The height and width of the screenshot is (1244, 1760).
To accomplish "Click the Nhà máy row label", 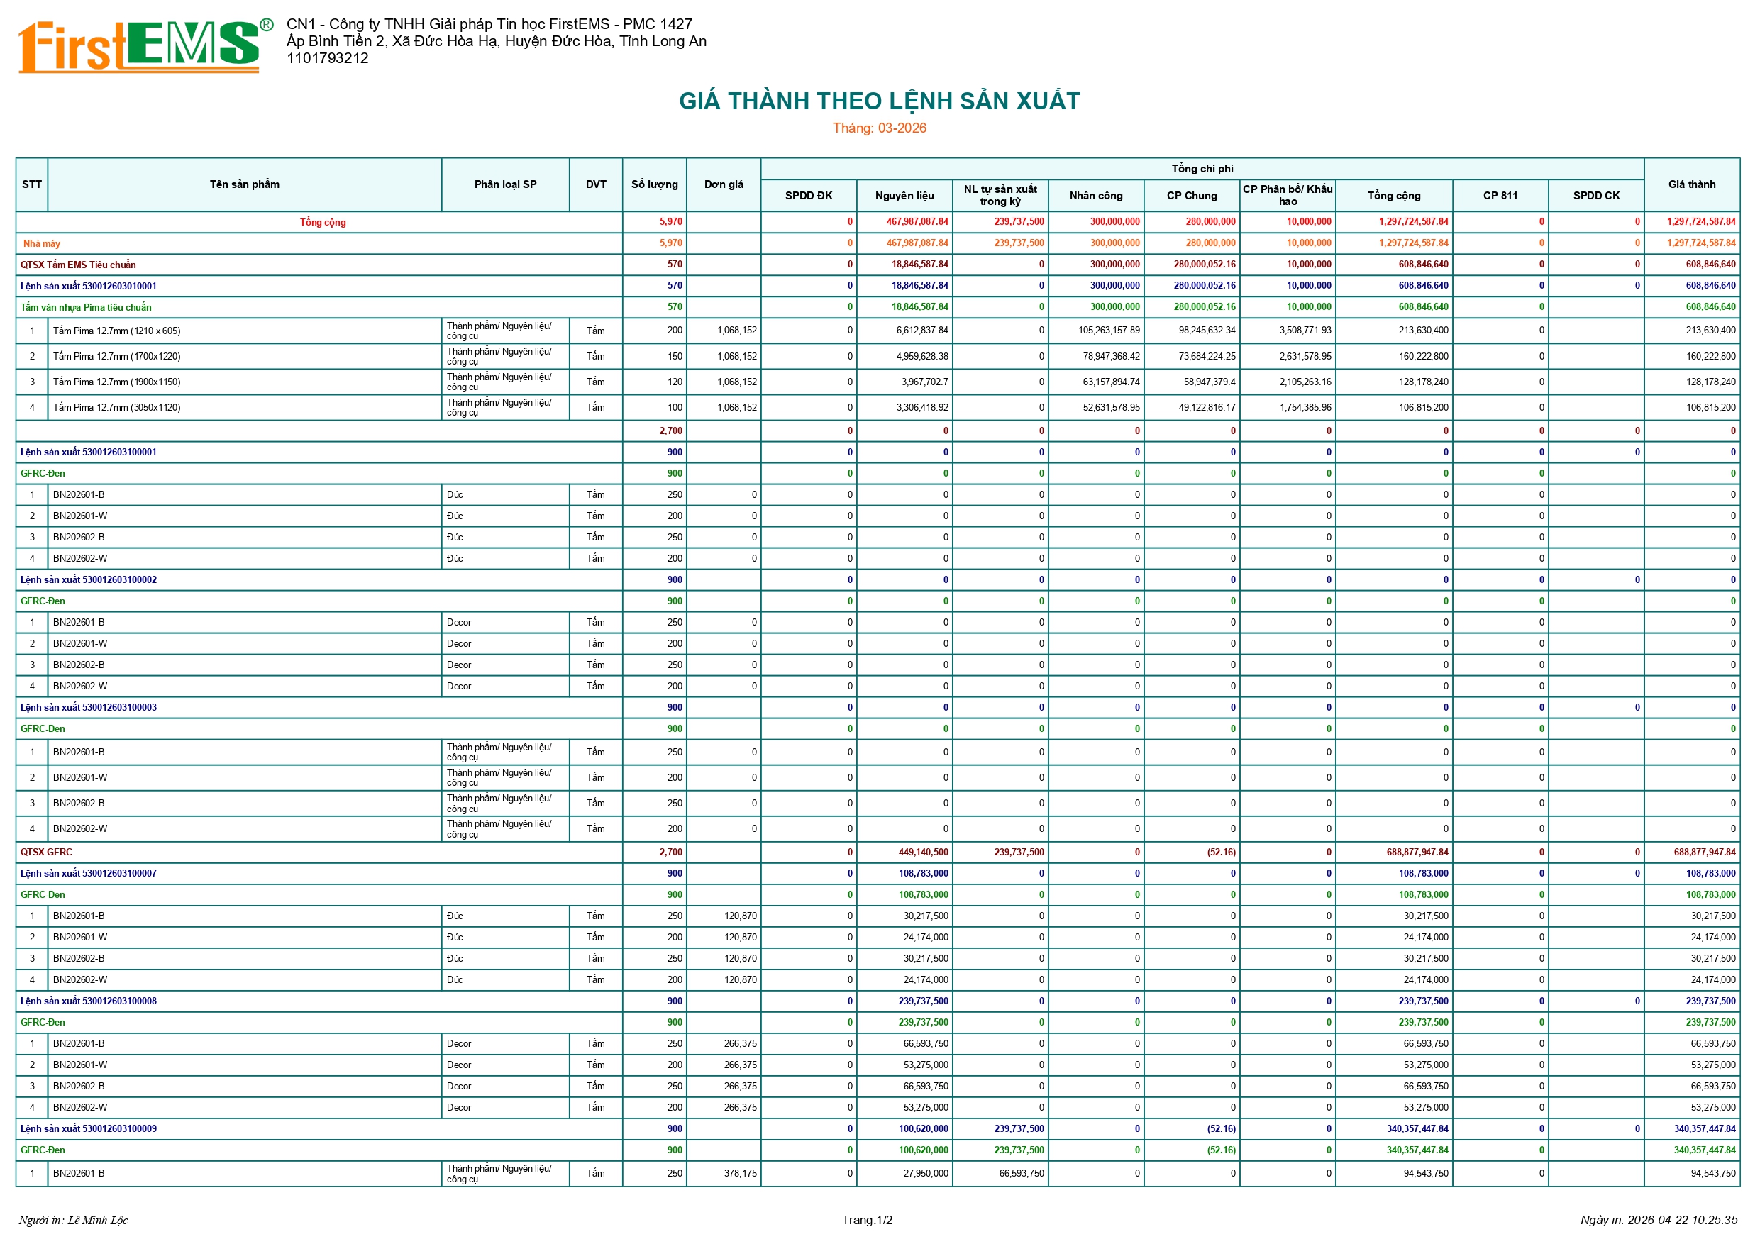I will click(41, 244).
